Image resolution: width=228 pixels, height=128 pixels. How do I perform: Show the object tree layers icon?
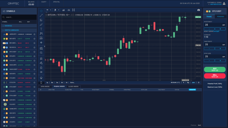point(41,78)
